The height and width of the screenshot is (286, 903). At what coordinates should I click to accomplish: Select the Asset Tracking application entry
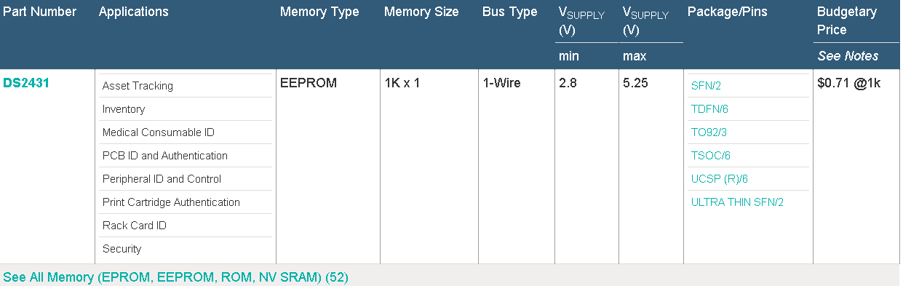[x=138, y=86]
